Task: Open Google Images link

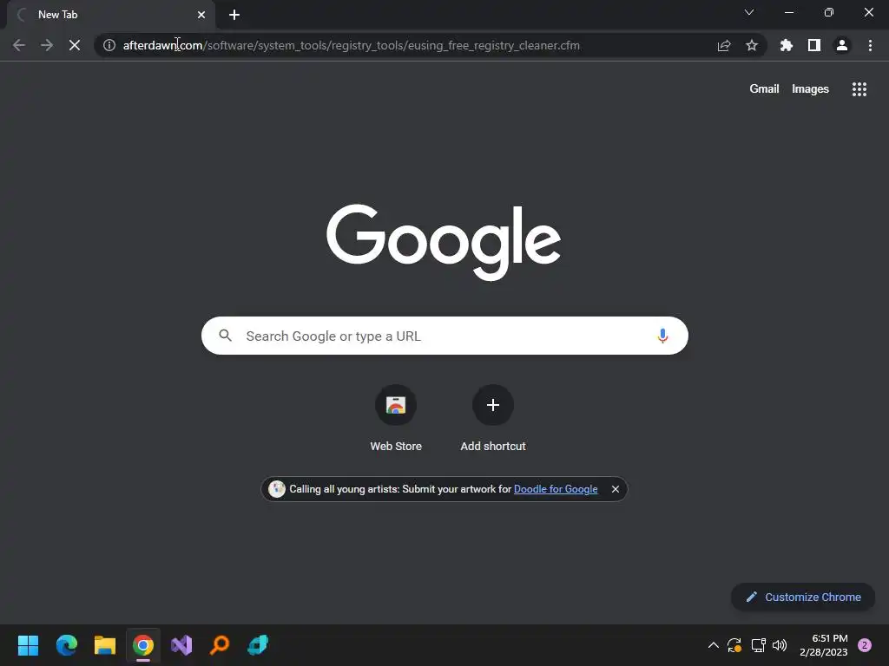Action: click(x=810, y=89)
